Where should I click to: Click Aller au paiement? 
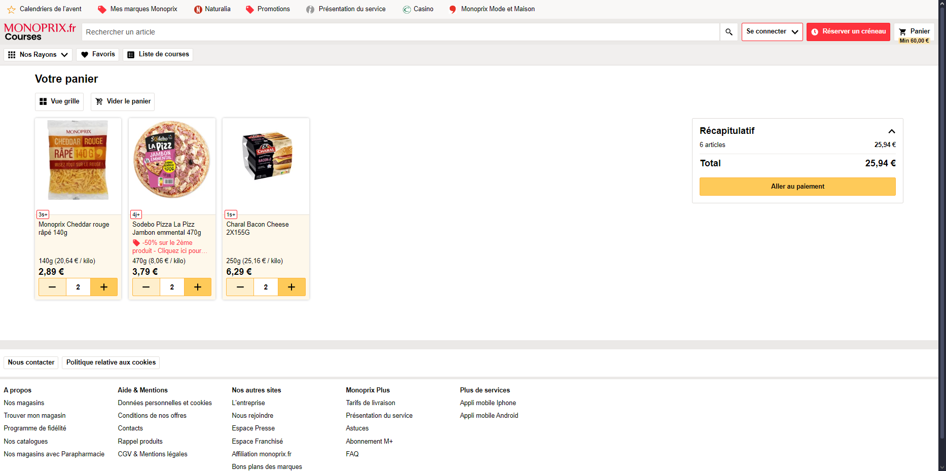(797, 187)
